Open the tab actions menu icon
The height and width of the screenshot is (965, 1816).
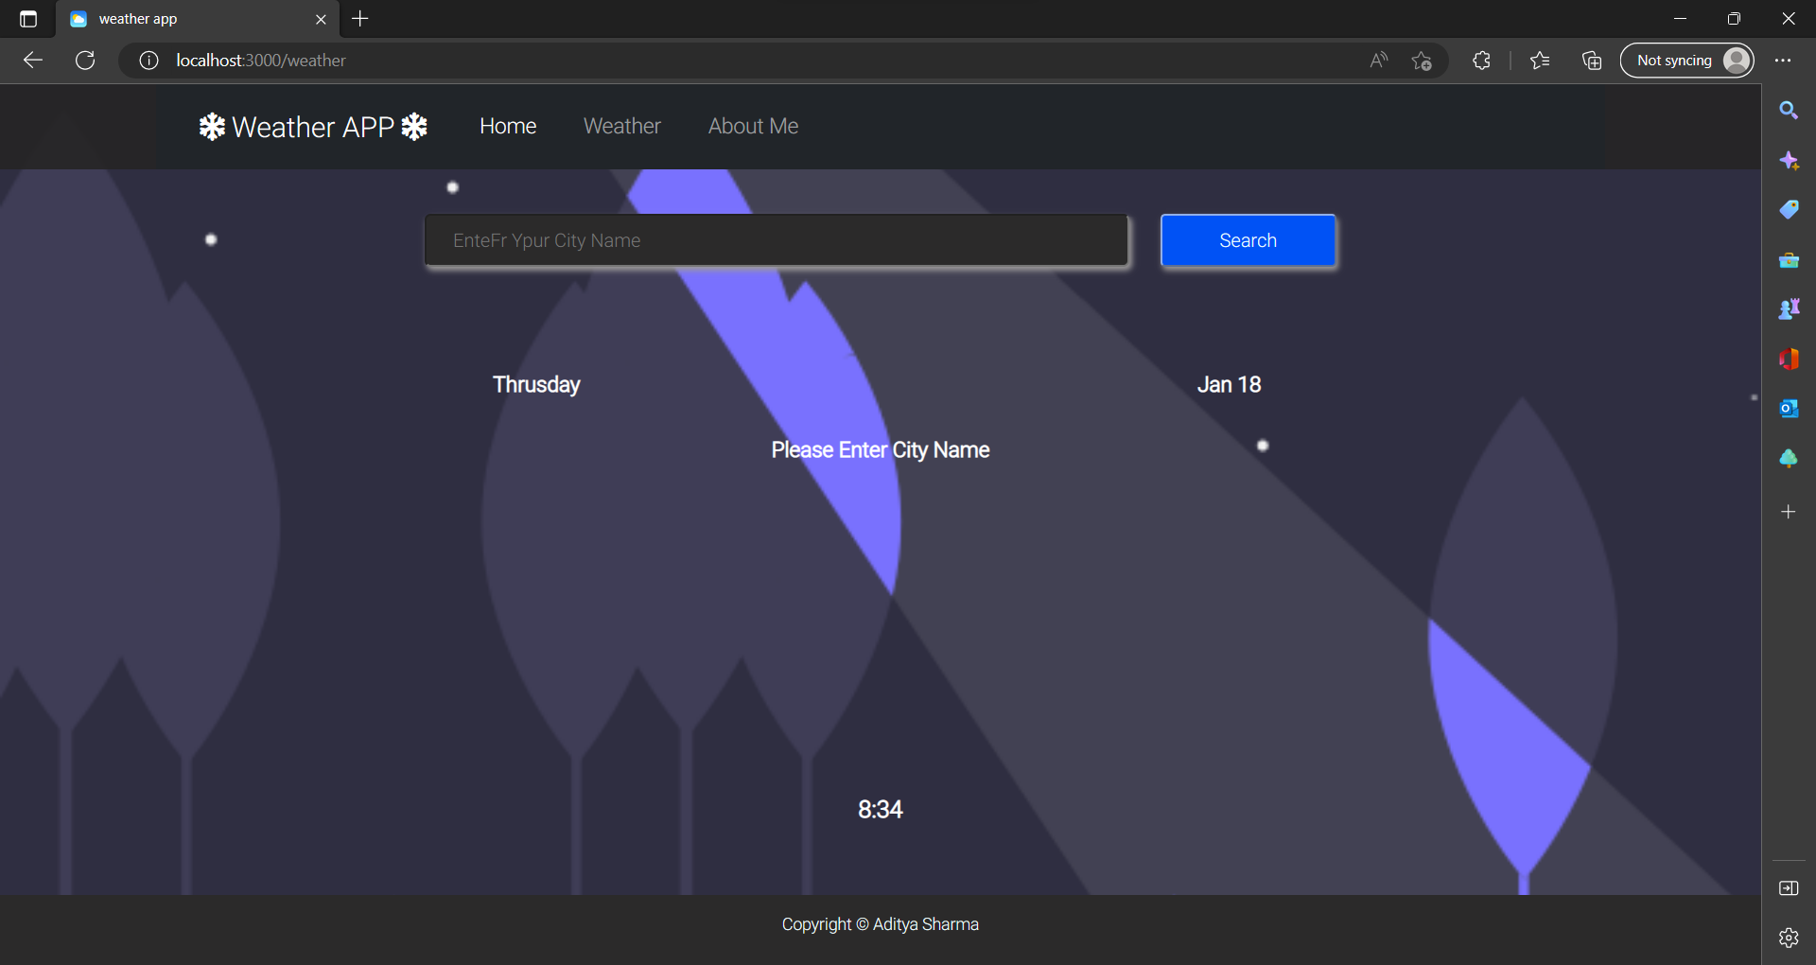[x=28, y=19]
